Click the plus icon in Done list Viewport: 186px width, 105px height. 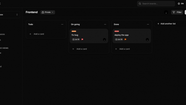(116, 49)
